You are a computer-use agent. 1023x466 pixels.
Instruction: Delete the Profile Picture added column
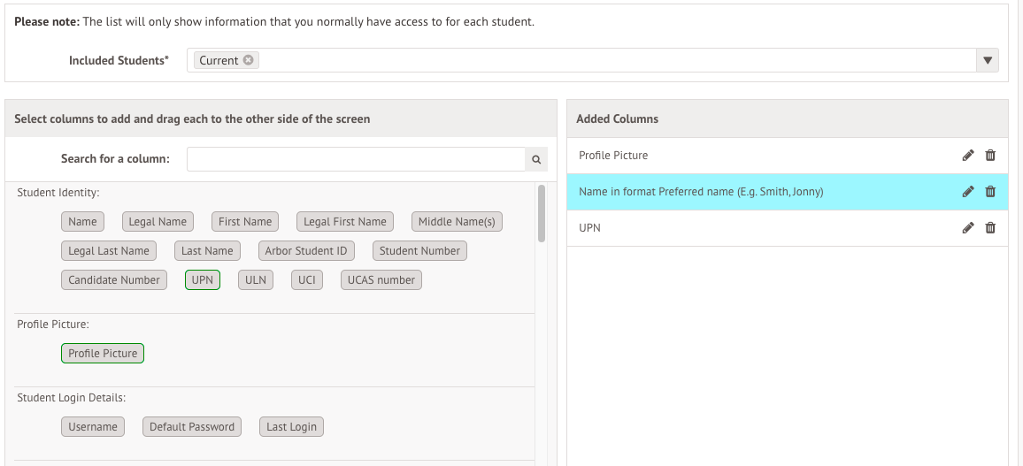point(990,156)
